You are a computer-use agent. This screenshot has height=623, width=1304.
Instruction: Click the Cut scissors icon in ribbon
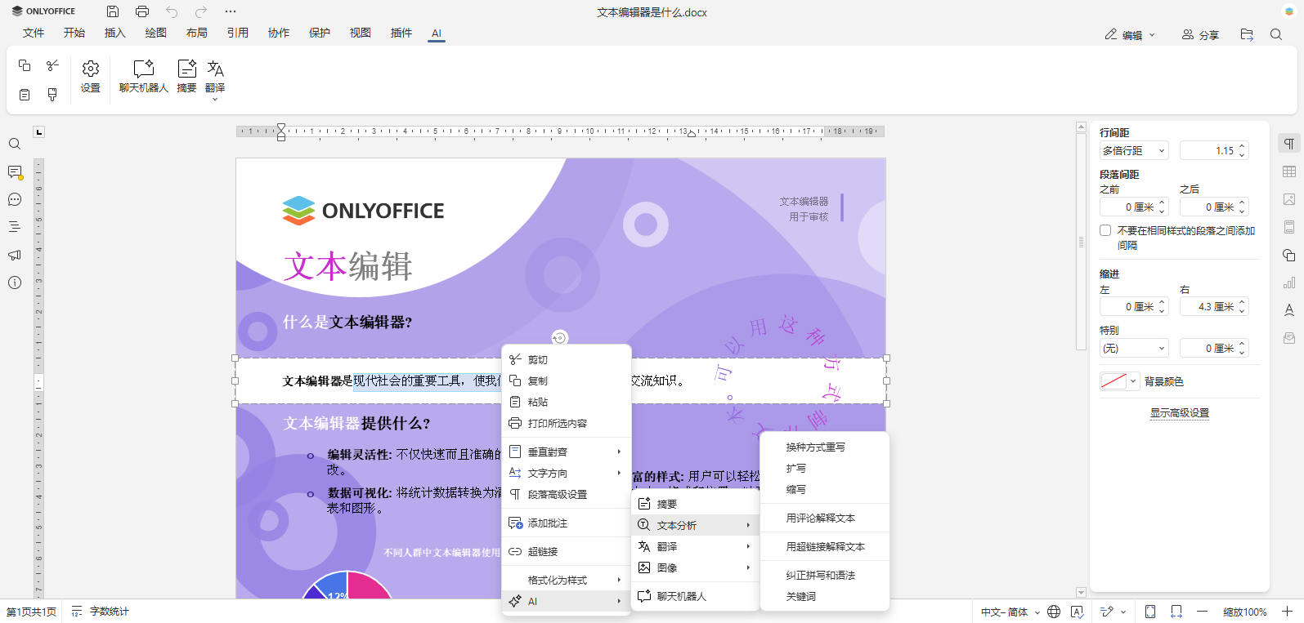pos(52,65)
